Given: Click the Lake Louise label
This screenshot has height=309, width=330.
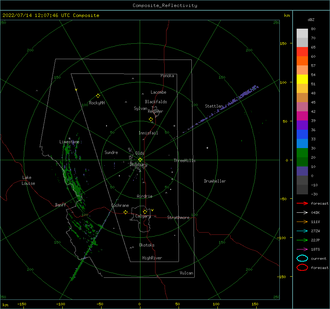Looking at the screenshot, I should pos(28,180).
